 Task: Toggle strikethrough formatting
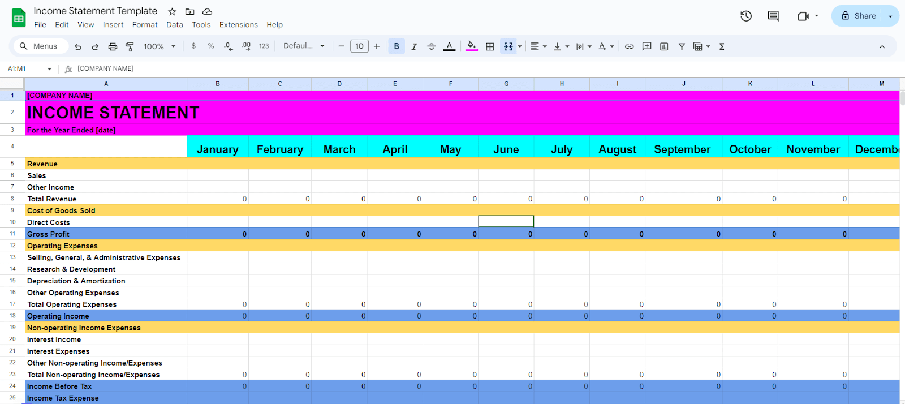coord(432,46)
